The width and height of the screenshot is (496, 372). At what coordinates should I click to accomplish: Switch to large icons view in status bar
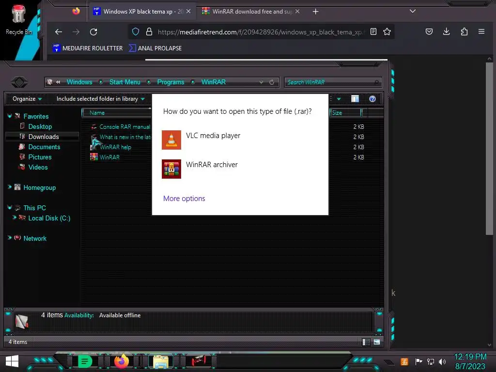coord(377,342)
